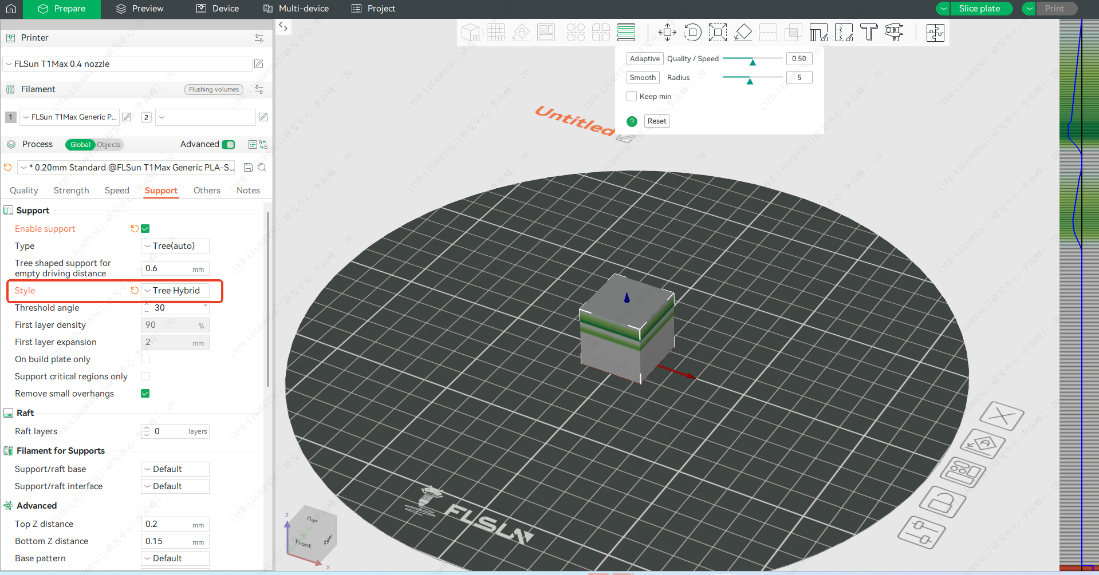Screen dimensions: 1099x575
Task: Open the printer preset dropdown FLSun T1Max
Action: pos(128,64)
